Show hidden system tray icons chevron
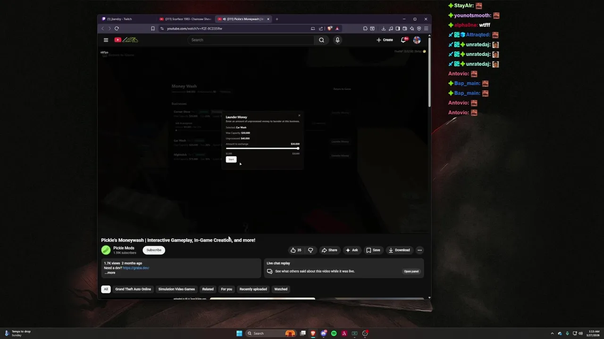Viewport: 604px width, 339px height. (x=552, y=333)
